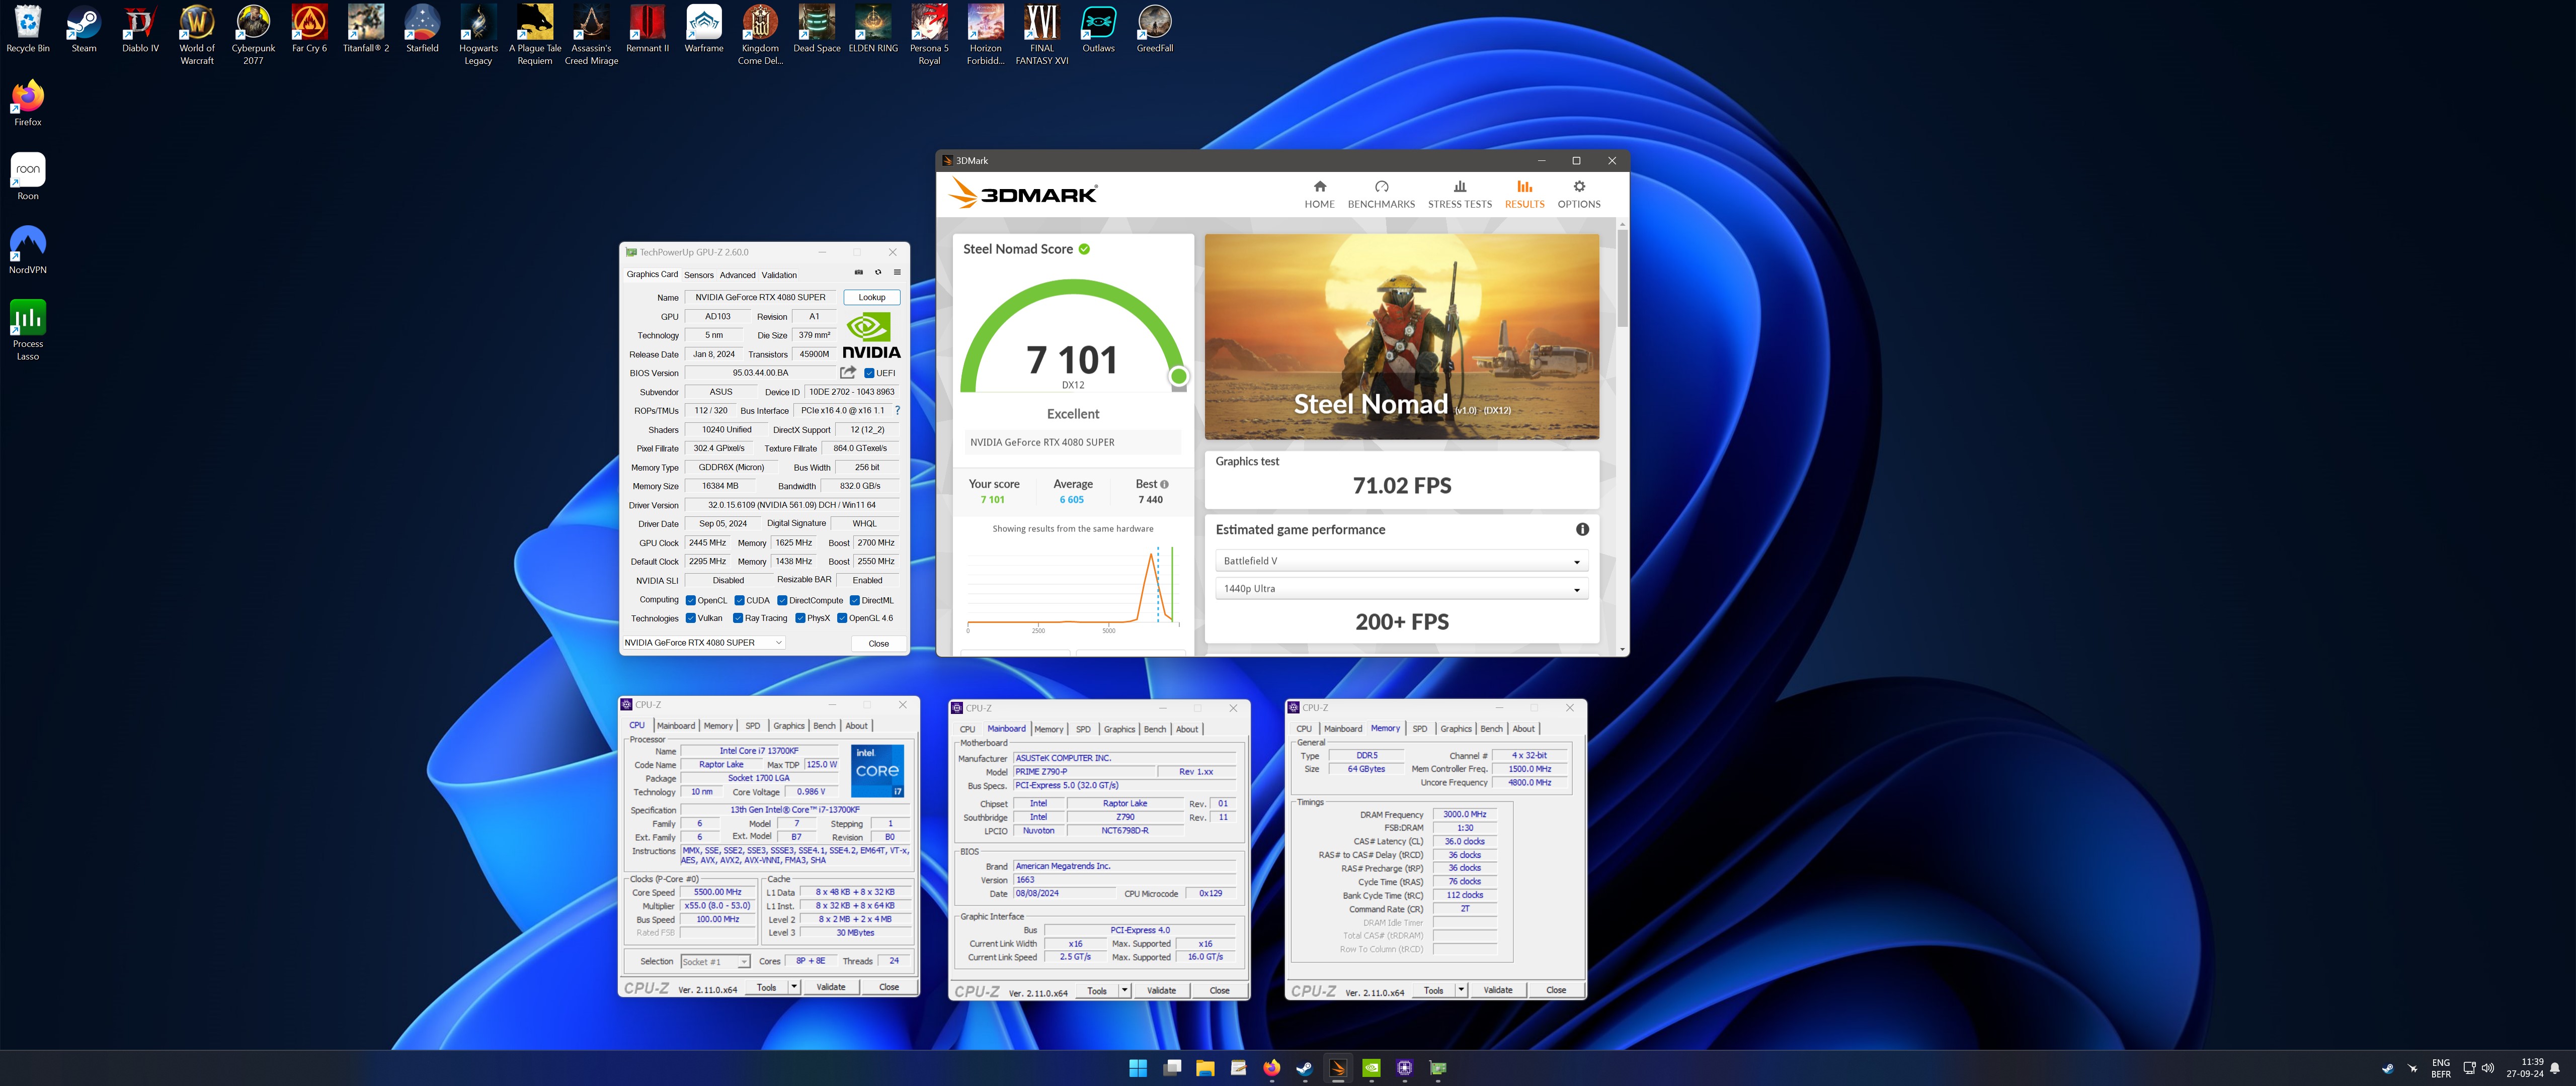
Task: Click Validate in the CPU-Z CPU window
Action: (831, 987)
